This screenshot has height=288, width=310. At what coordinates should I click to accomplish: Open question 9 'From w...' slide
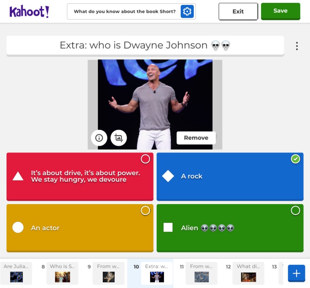click(108, 273)
